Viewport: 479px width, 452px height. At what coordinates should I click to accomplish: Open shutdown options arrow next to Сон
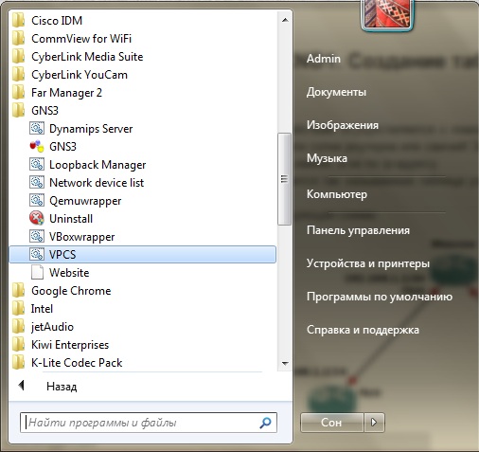pyautogui.click(x=374, y=423)
